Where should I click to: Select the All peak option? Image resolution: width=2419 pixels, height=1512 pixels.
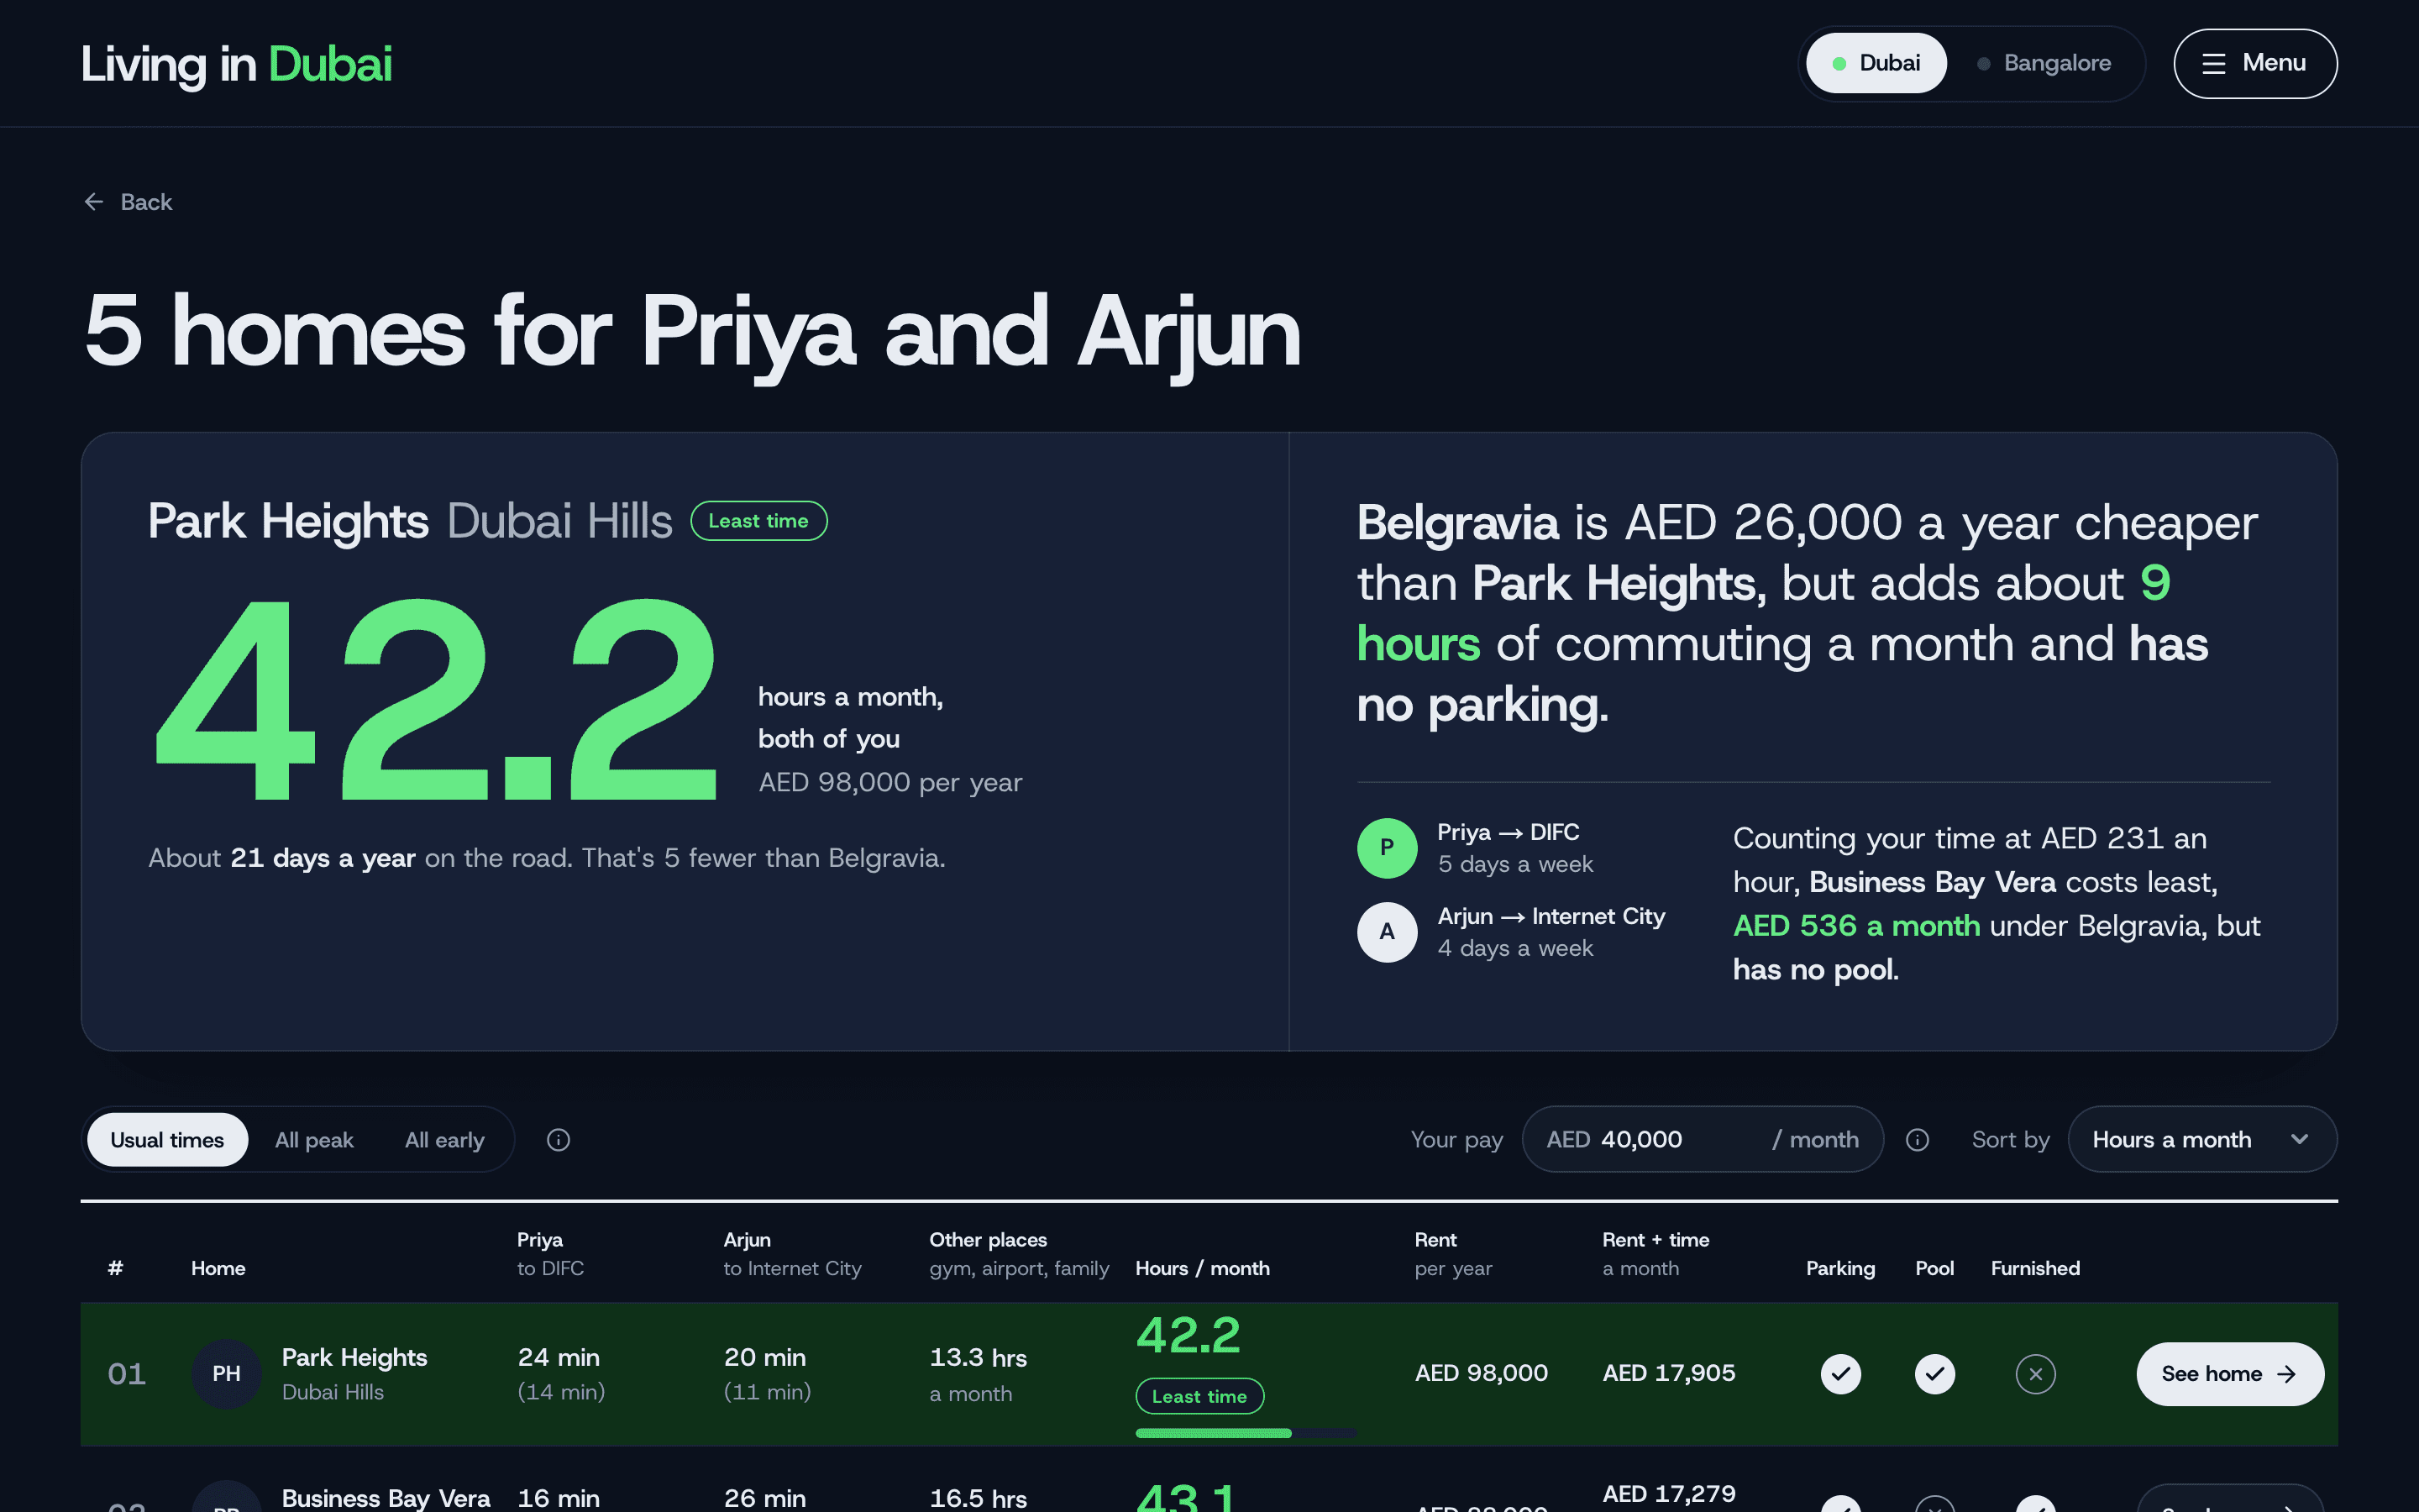coord(314,1140)
